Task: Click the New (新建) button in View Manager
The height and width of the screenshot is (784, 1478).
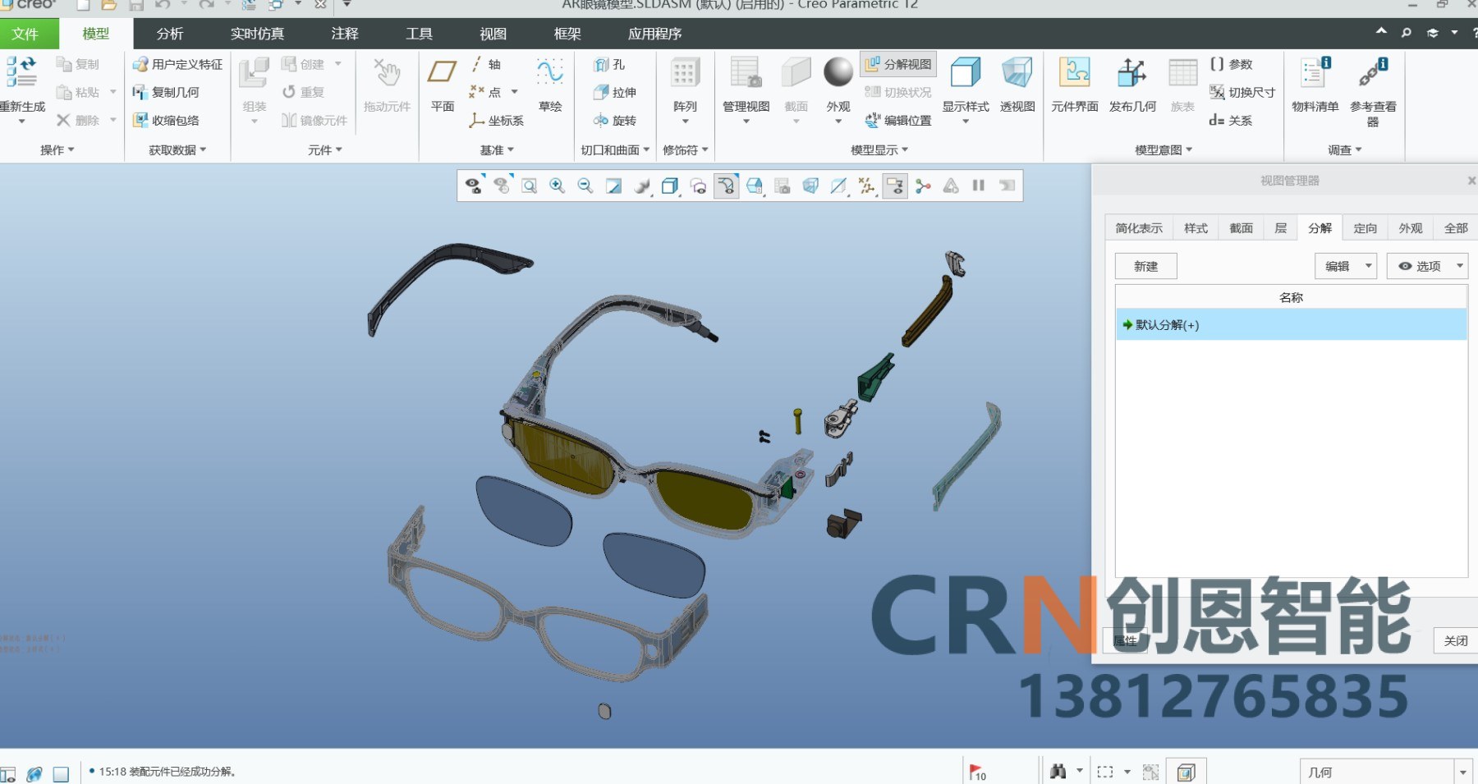Action: pyautogui.click(x=1145, y=266)
